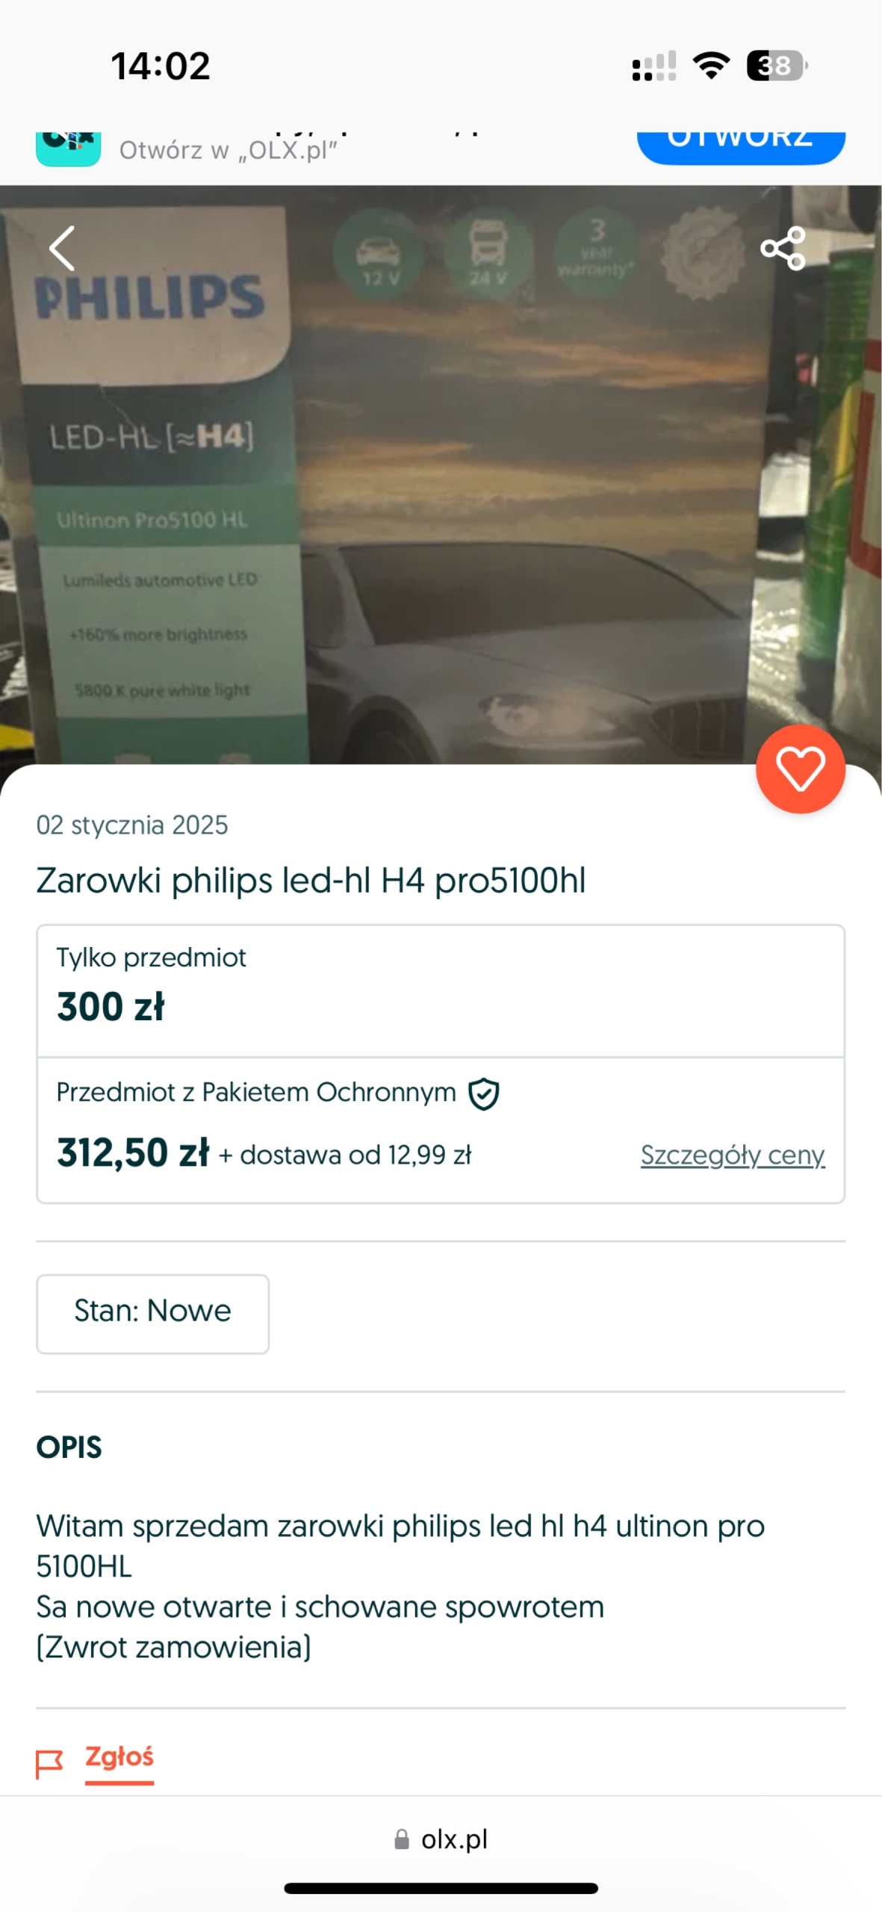
Task: Open the Szczegóły ceny link
Action: point(732,1155)
